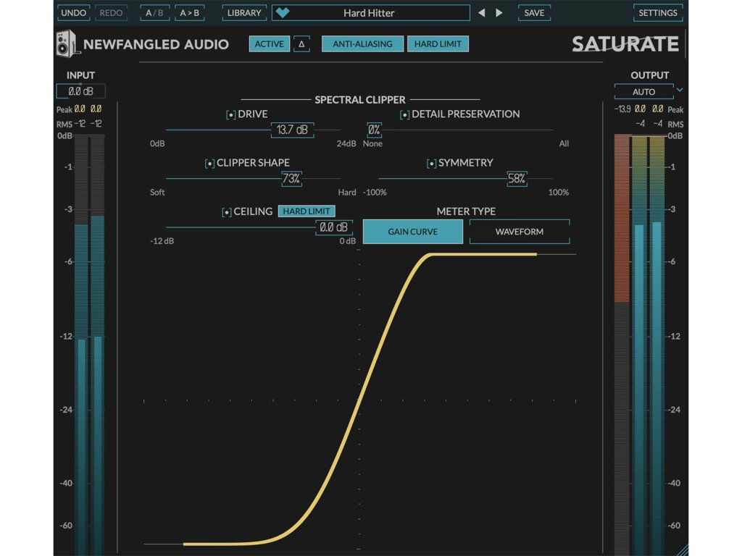Screen dimensions: 742x556
Task: Click the Newfangled Audio speaker logo
Action: pyautogui.click(x=66, y=43)
